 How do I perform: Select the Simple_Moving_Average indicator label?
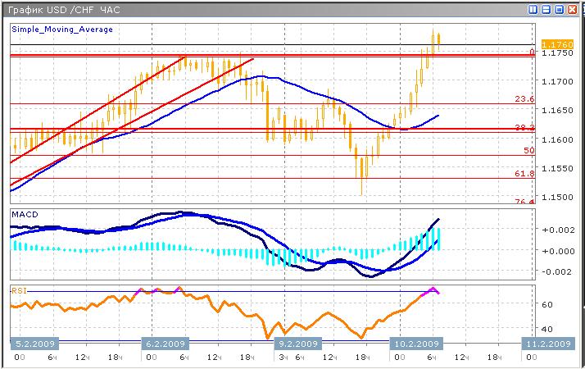pyautogui.click(x=62, y=30)
